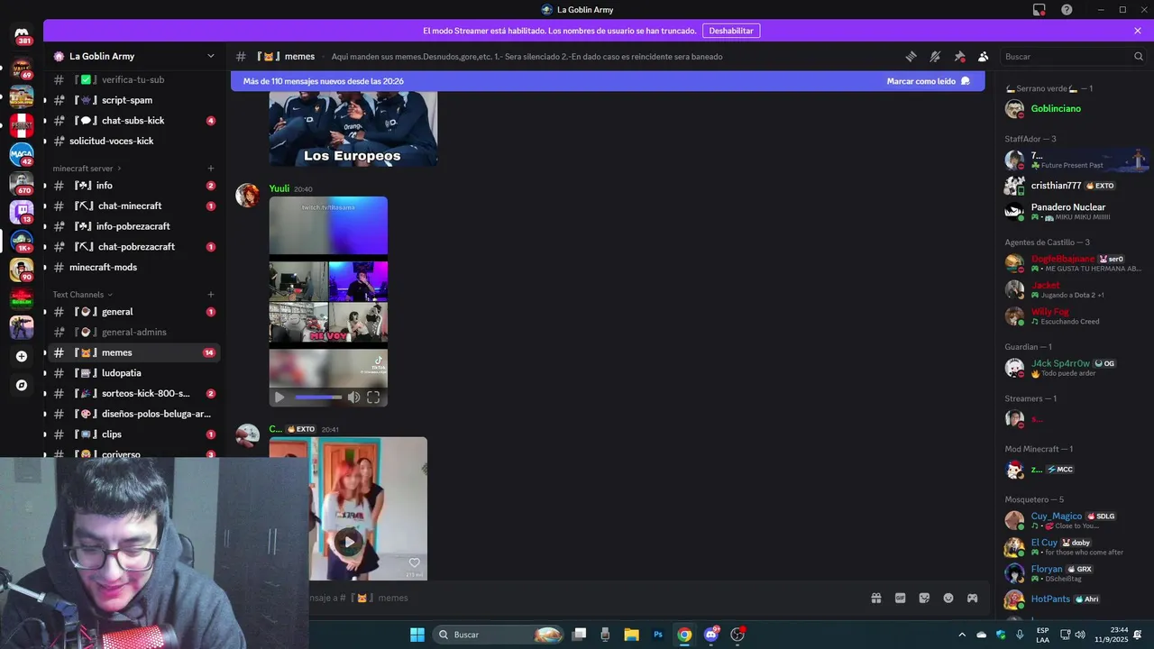Click the Add a Server plus icon
This screenshot has width=1154, height=649.
pos(22,356)
